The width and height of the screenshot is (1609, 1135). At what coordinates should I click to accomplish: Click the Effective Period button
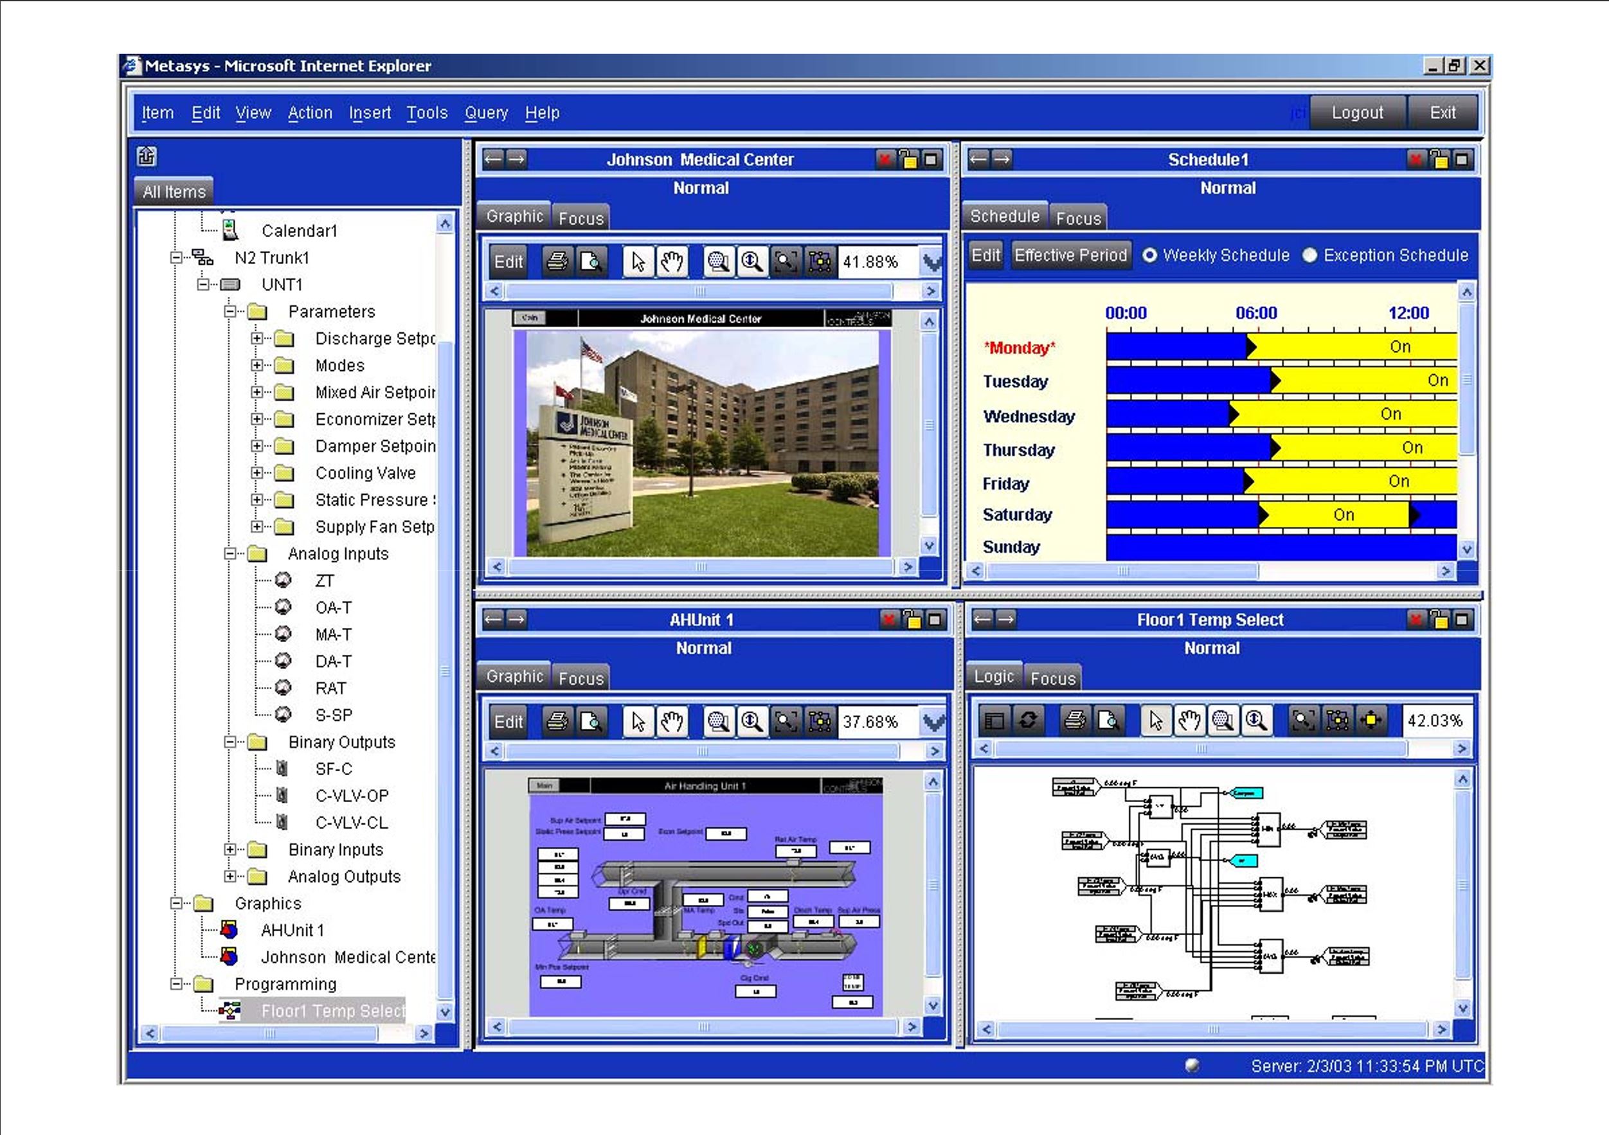(1070, 256)
